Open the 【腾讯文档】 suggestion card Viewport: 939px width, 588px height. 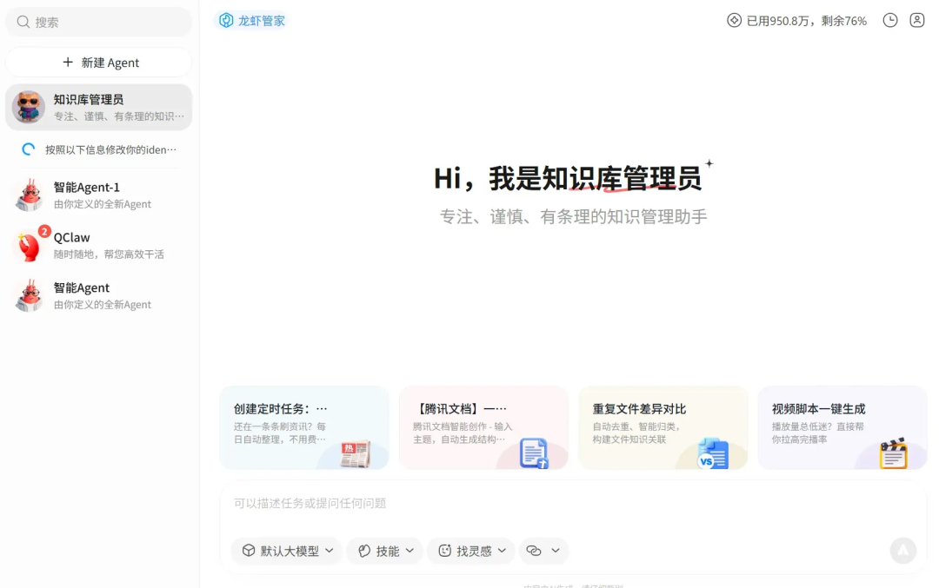[x=484, y=427]
